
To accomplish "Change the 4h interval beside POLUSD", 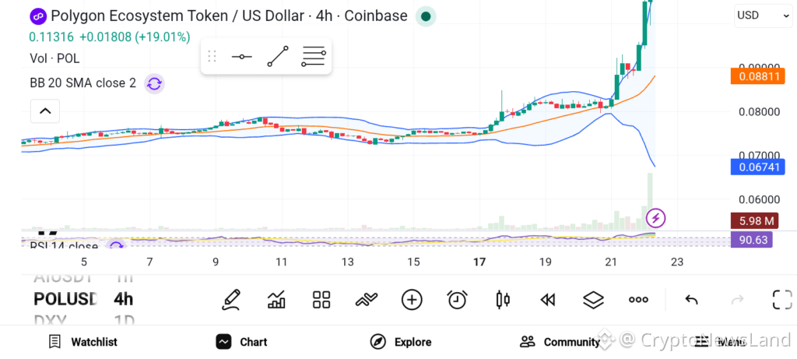I will [123, 299].
